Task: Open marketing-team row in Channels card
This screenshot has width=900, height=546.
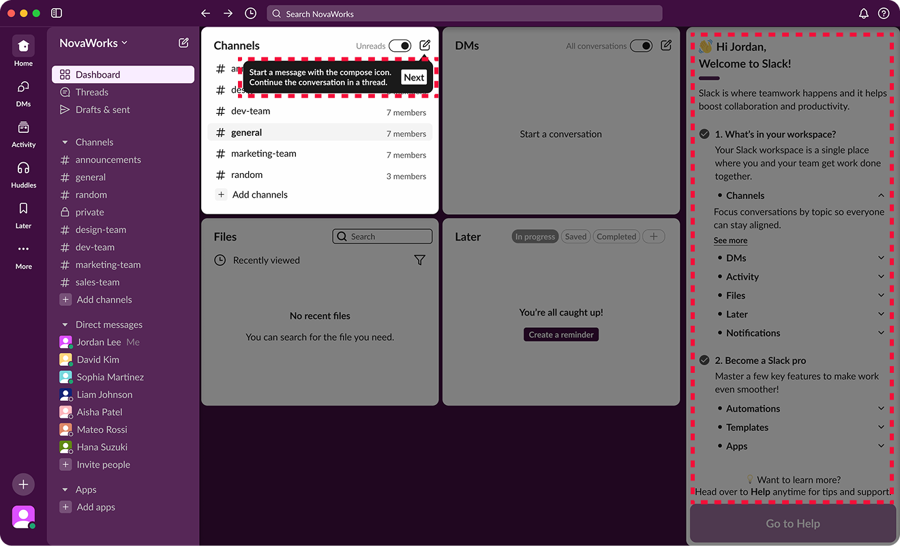Action: pos(320,154)
